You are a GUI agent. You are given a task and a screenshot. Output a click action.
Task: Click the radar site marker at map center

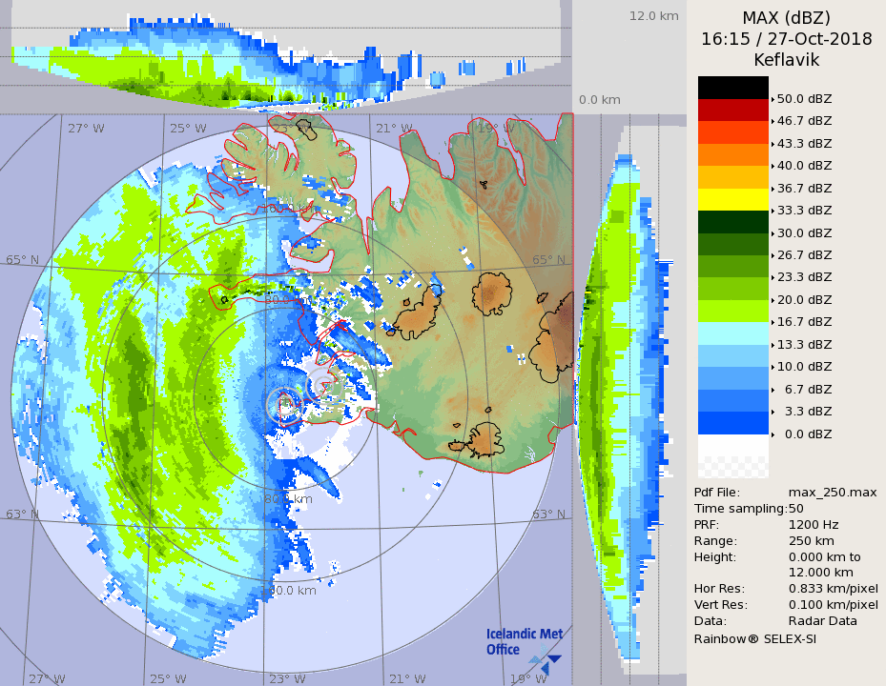284,405
